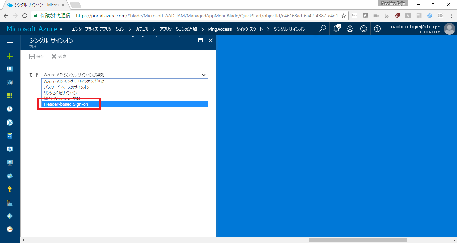Open the Dashboard from the sidebar

pyautogui.click(x=10, y=69)
